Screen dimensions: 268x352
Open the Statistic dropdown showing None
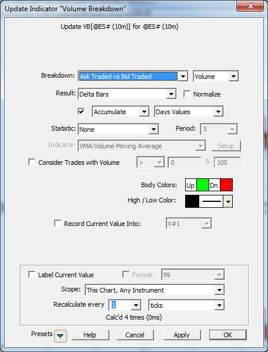pyautogui.click(x=153, y=129)
